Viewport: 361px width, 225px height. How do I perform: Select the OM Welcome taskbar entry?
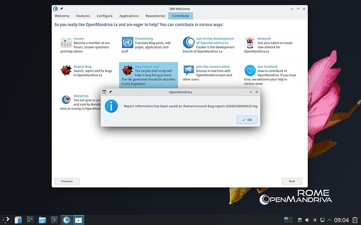point(66,220)
